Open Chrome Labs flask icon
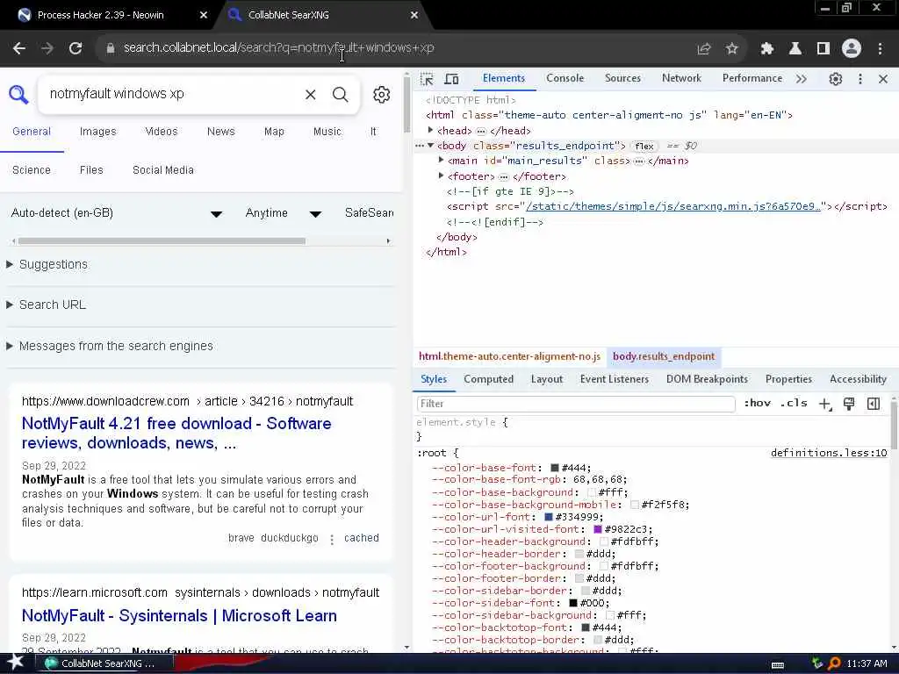 795,49
